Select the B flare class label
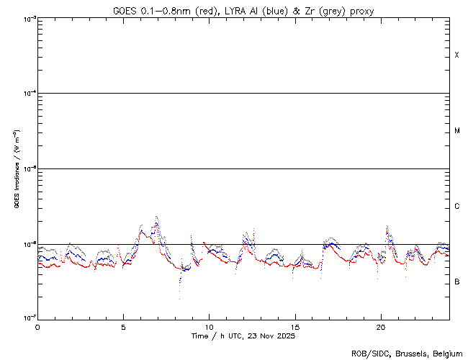The height and width of the screenshot is (360, 468). coord(456,282)
